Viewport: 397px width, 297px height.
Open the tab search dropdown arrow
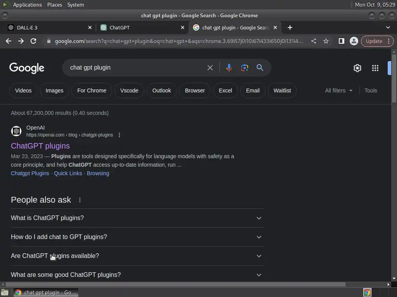pyautogui.click(x=388, y=27)
